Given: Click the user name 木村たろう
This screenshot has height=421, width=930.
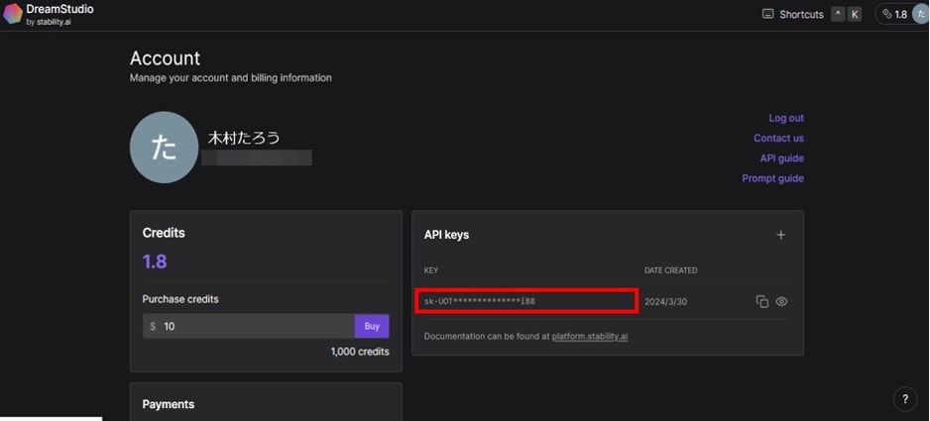Looking at the screenshot, I should click(x=244, y=138).
